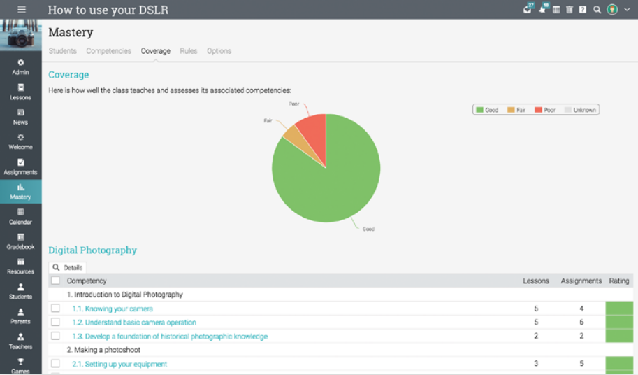Open the help question mark icon
Viewport: 638px width, 375px height.
click(x=583, y=10)
